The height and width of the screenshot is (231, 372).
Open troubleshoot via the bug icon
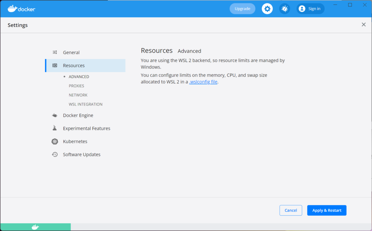284,9
